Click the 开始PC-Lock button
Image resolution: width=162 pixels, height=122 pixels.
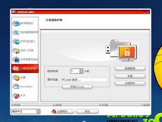(77, 87)
